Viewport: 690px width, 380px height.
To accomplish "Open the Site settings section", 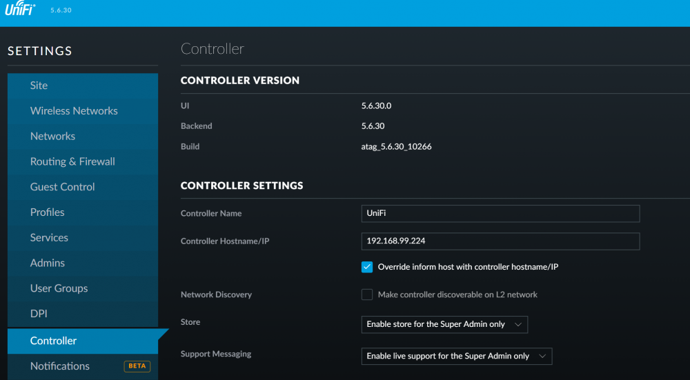I will point(83,86).
